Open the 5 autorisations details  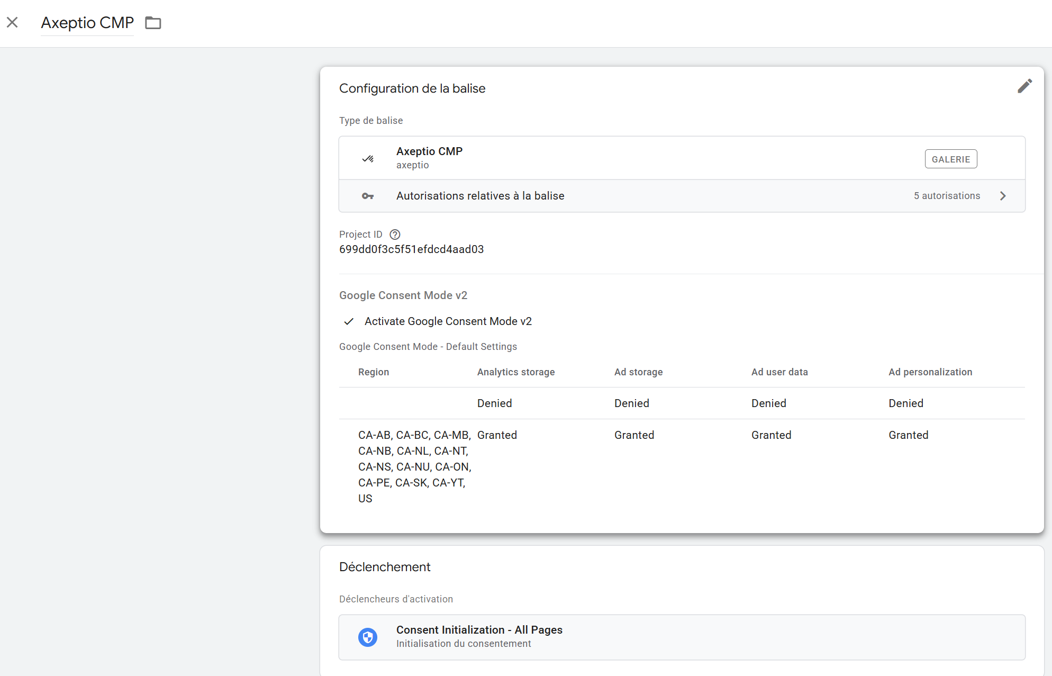[947, 196]
